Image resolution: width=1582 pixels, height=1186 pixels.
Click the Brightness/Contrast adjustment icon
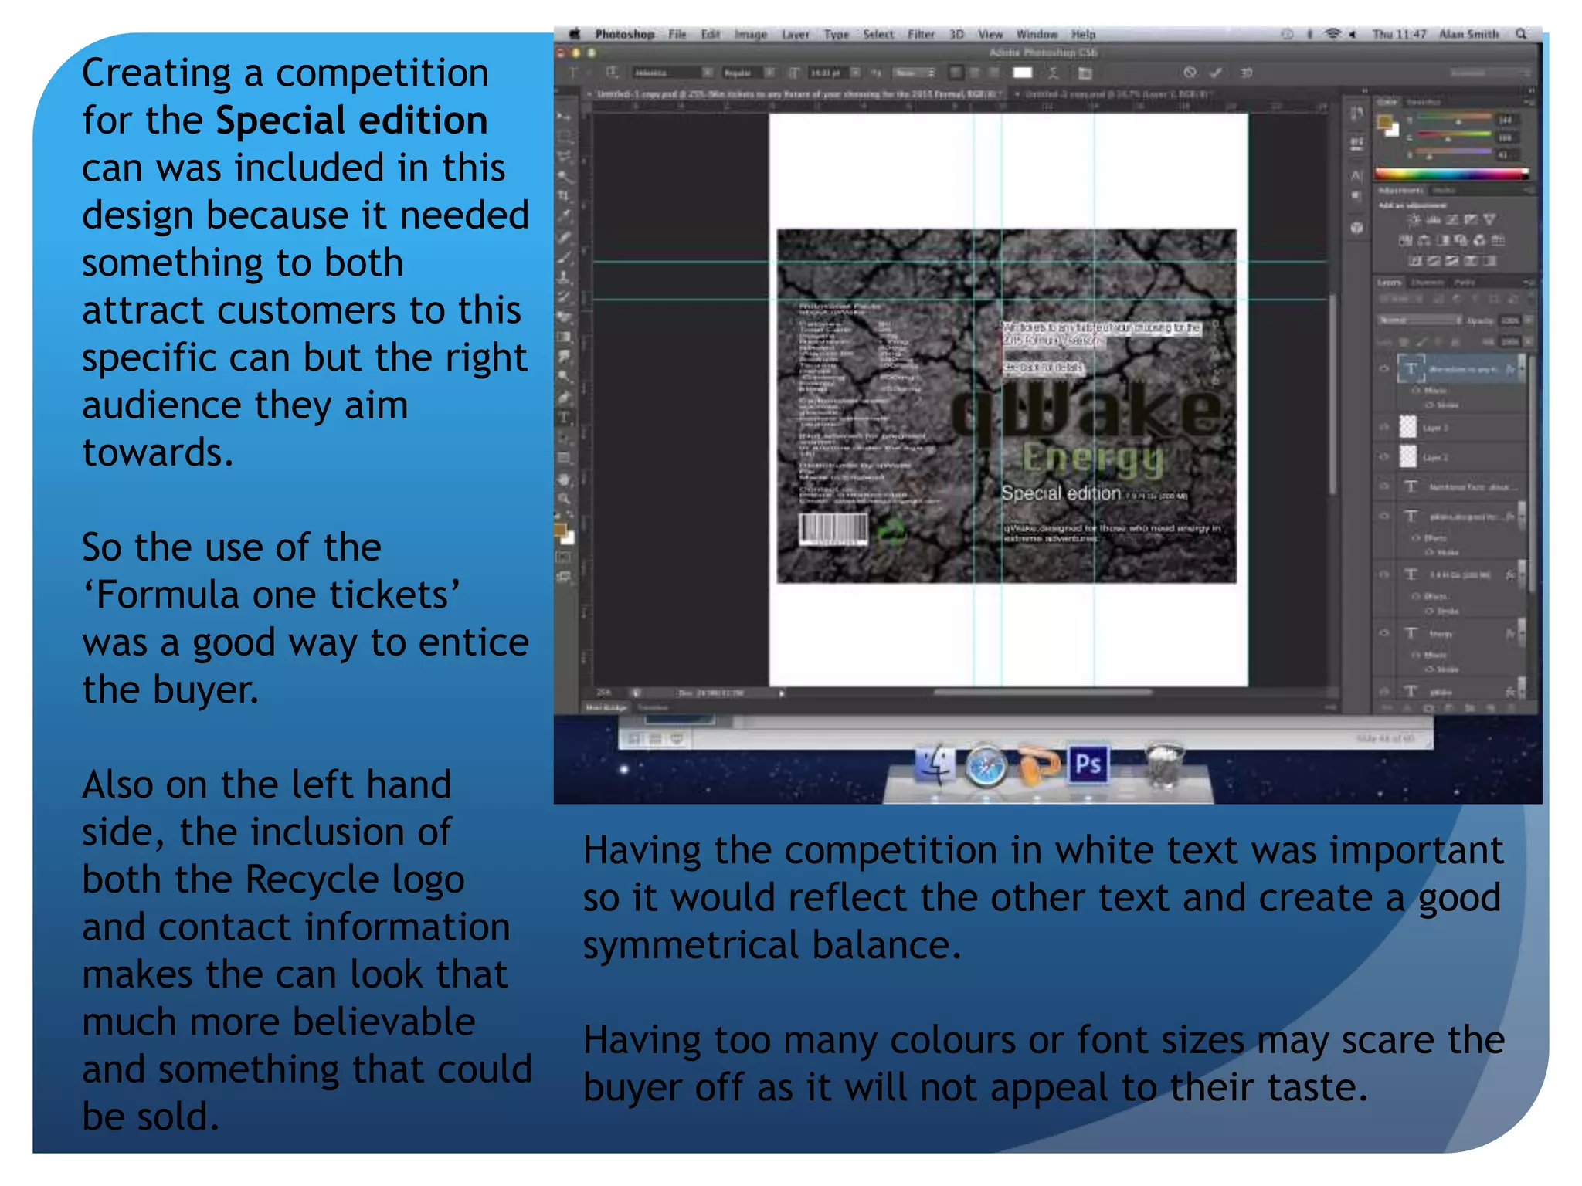[x=1414, y=220]
